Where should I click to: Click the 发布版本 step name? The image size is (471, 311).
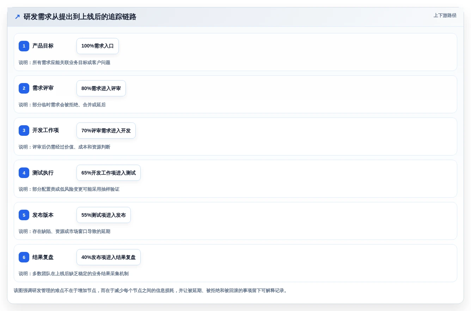[x=43, y=215]
